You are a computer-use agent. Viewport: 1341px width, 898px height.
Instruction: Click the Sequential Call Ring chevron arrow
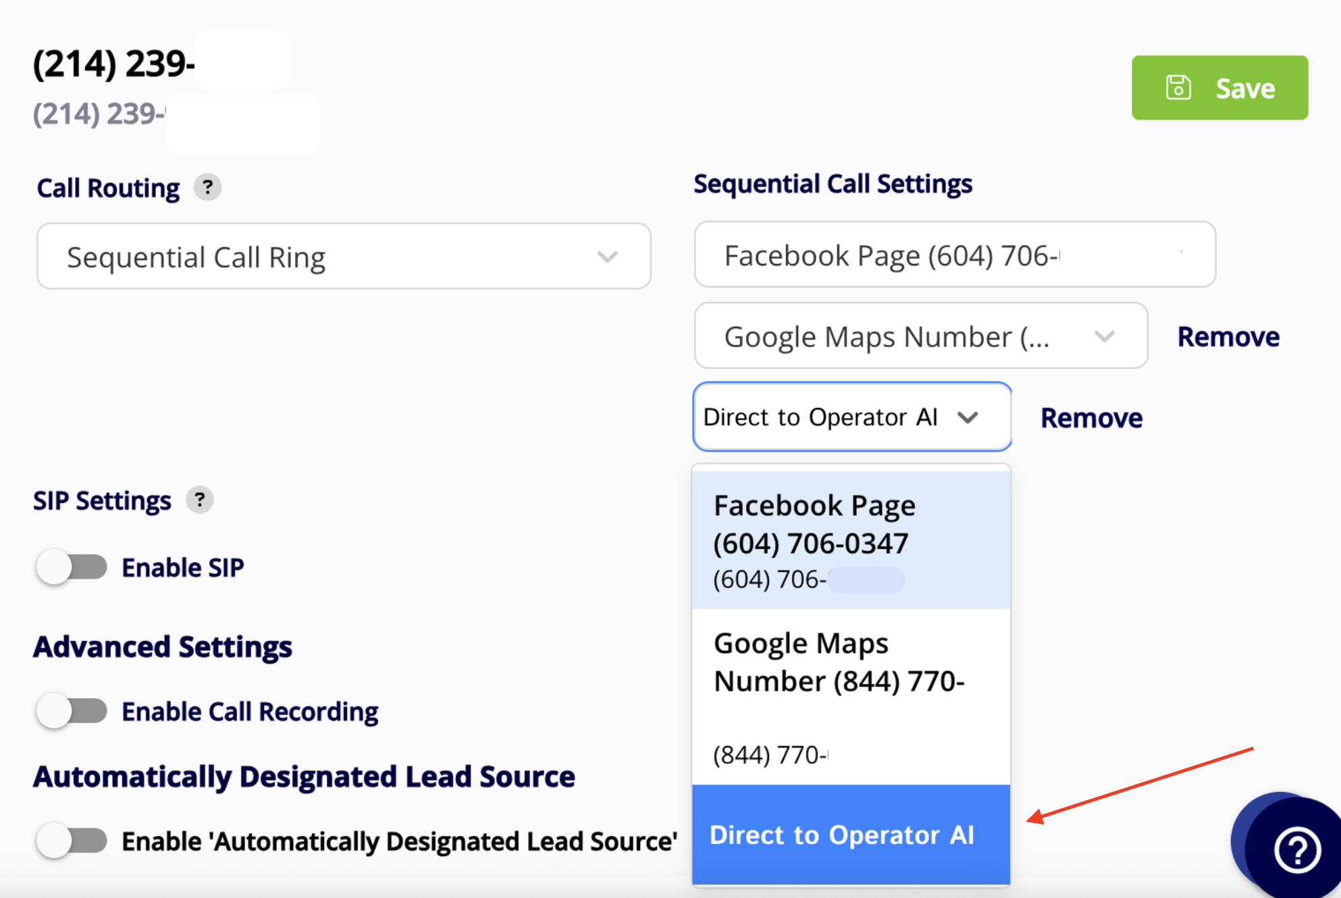(x=607, y=257)
